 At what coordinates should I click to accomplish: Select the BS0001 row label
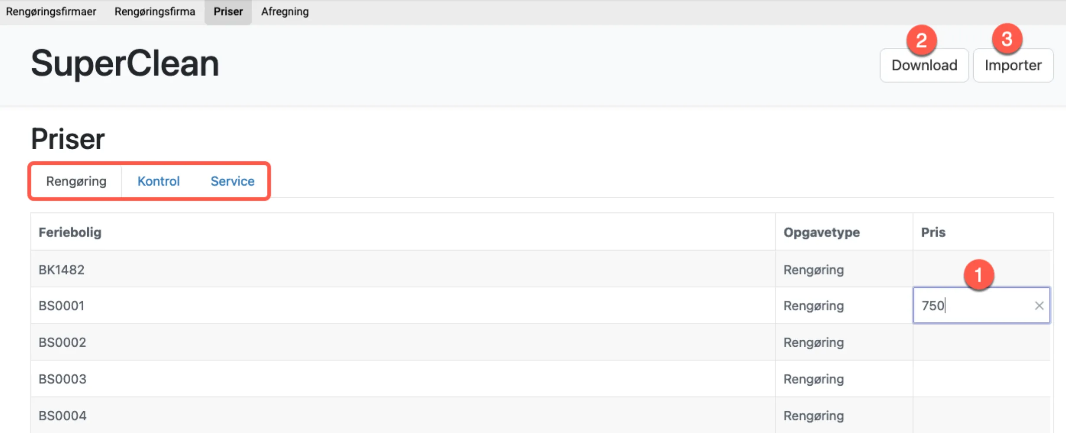62,305
